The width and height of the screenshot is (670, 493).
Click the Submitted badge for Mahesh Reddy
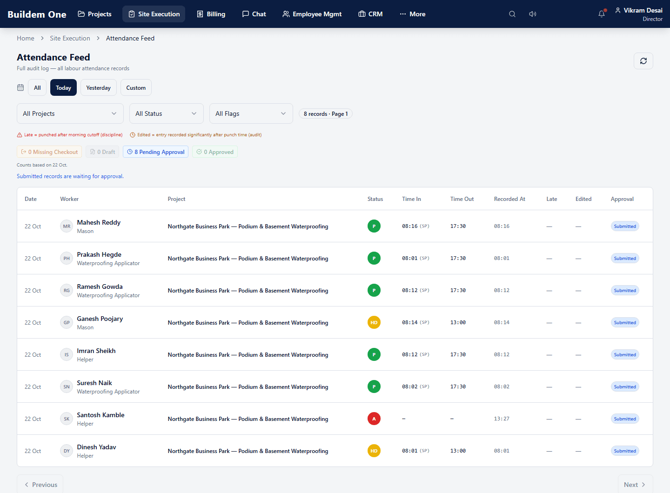tap(625, 226)
